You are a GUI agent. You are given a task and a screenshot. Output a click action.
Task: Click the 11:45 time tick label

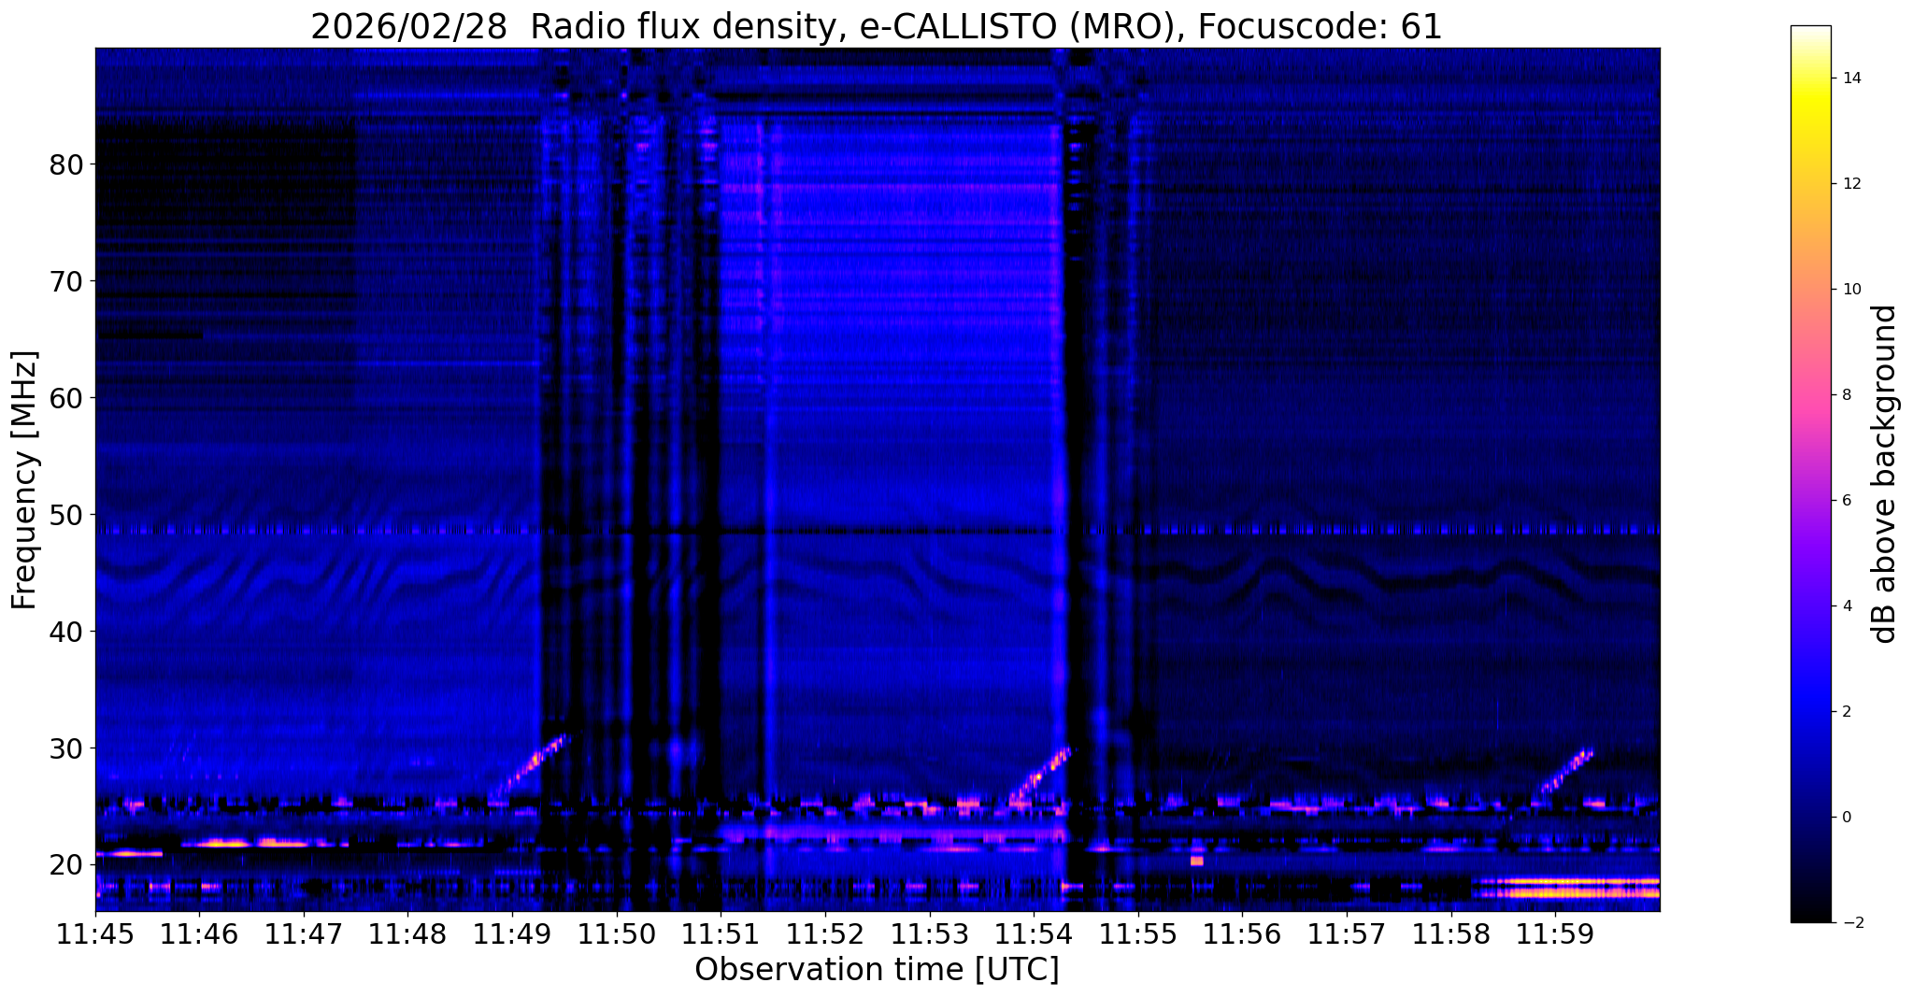click(x=95, y=933)
